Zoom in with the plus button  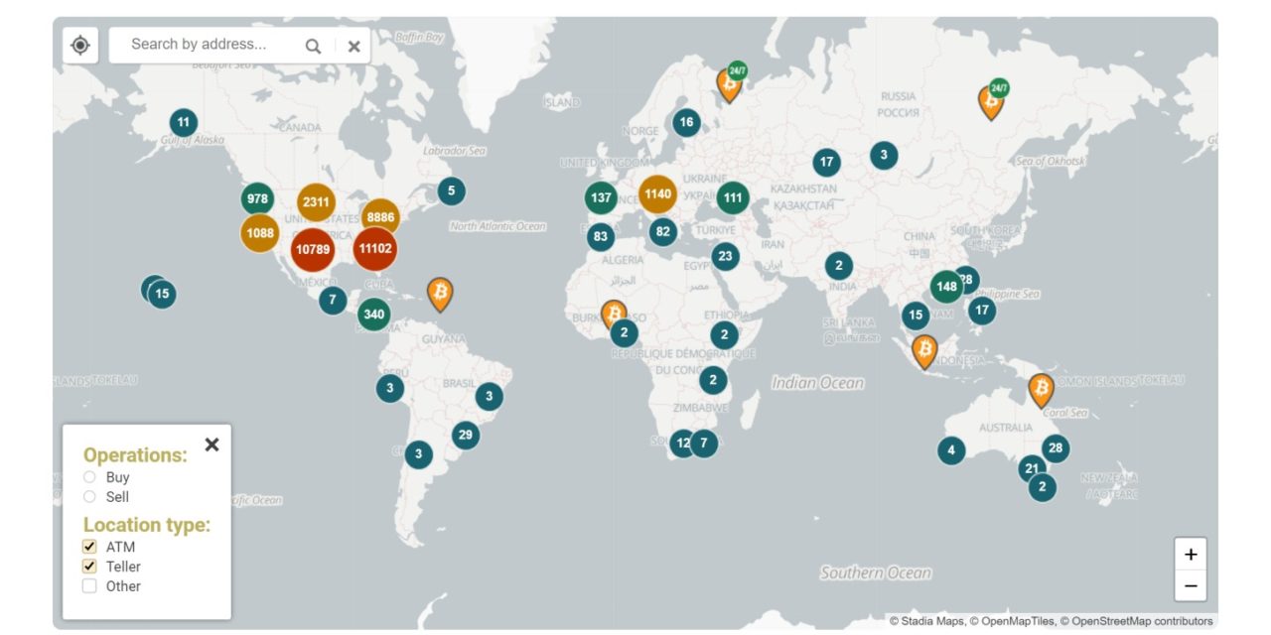click(x=1191, y=555)
